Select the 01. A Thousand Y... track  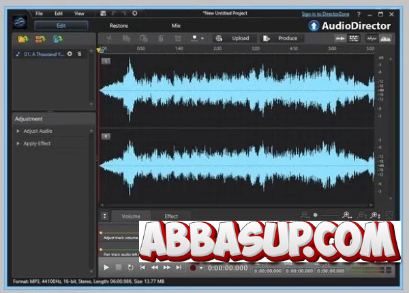(44, 55)
